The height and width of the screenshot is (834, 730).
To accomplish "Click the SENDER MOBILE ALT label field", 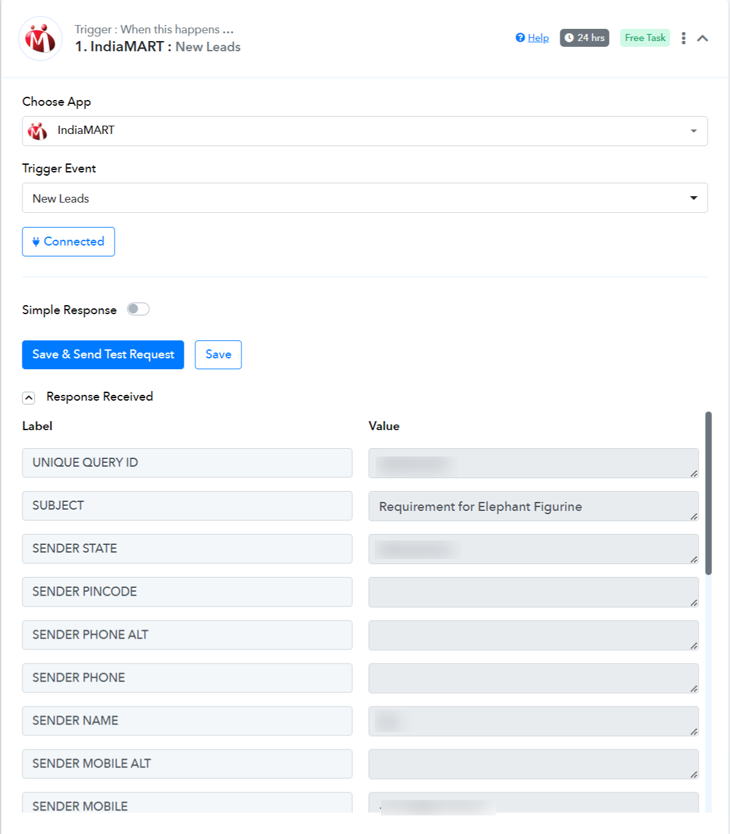I will pyautogui.click(x=187, y=763).
